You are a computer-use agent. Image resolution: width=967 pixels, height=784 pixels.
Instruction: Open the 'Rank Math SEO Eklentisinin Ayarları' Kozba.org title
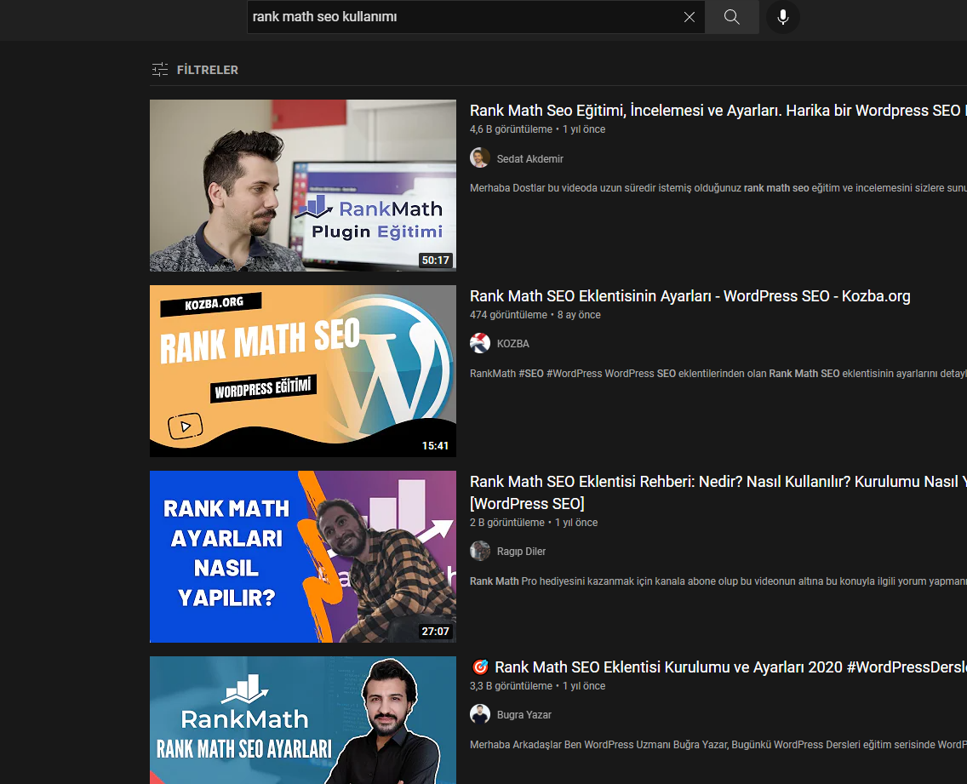690,296
